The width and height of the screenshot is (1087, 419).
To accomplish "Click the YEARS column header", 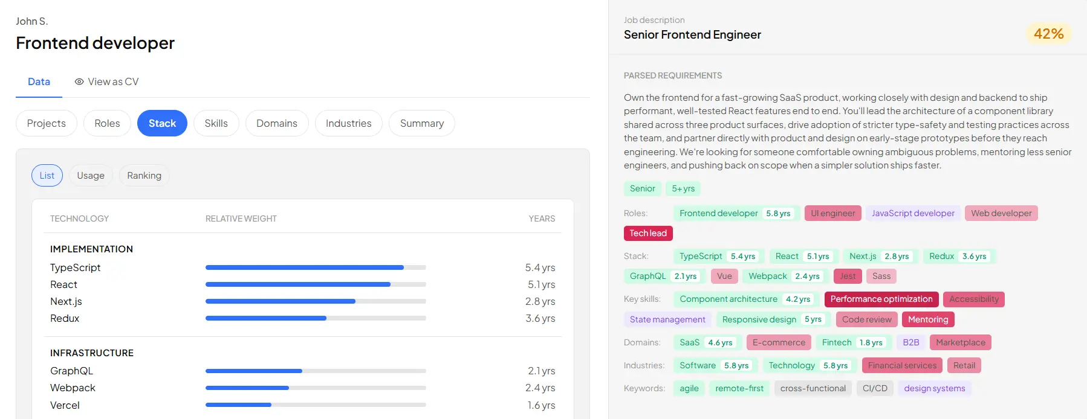I will pyautogui.click(x=542, y=219).
